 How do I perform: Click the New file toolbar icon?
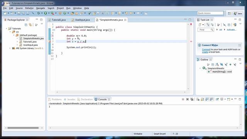point(5,13)
